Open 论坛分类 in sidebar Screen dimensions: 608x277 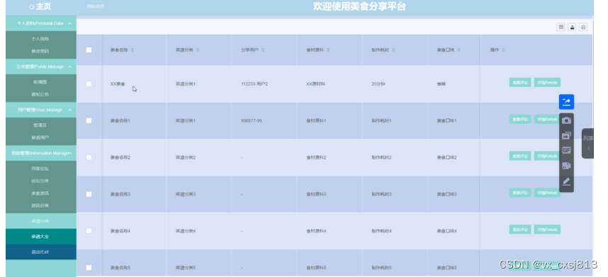coord(40,181)
